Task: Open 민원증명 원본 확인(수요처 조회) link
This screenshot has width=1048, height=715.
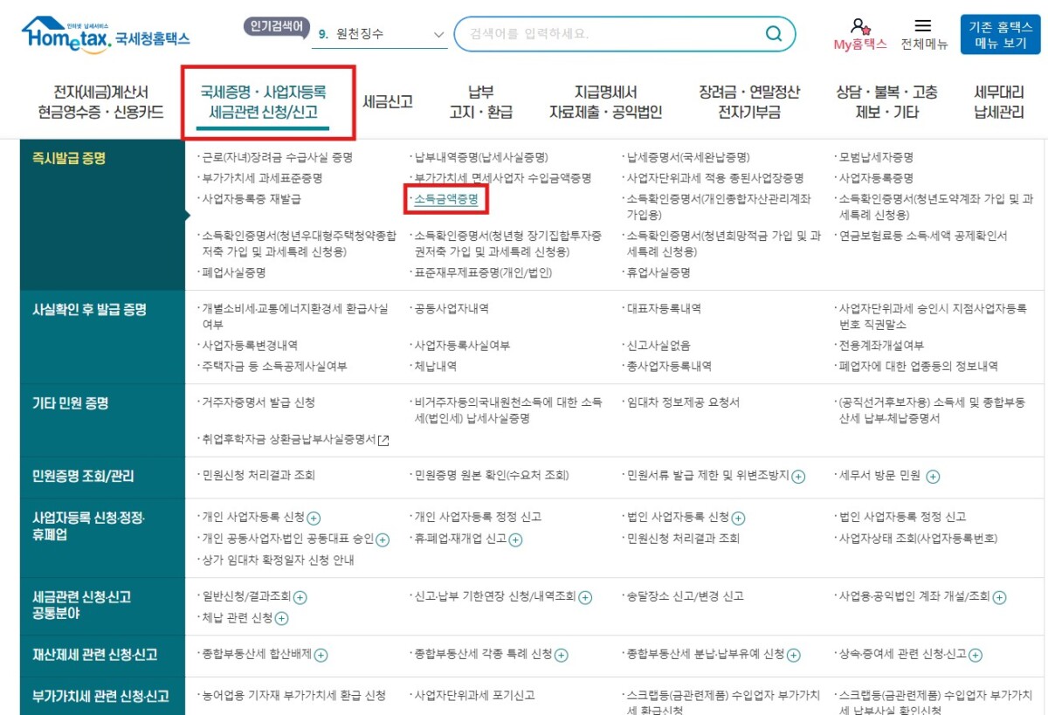Action: pos(492,476)
